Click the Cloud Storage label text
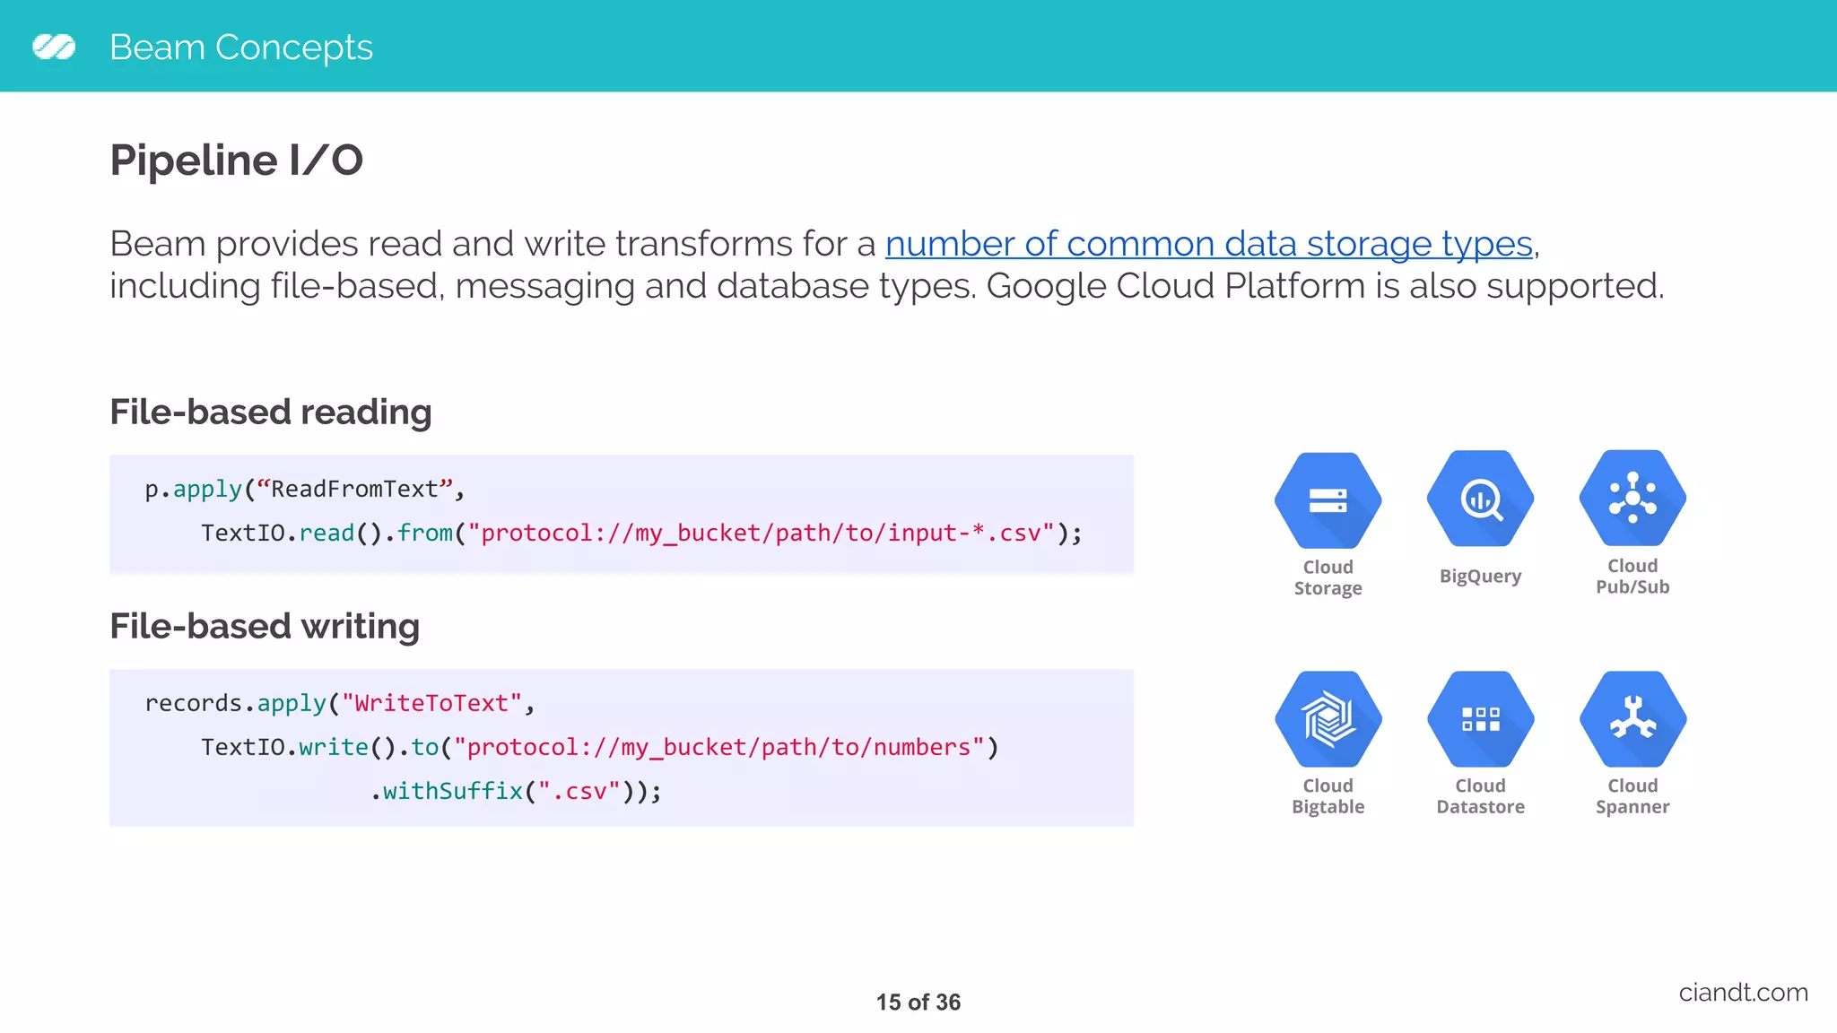This screenshot has width=1837, height=1033. [x=1328, y=577]
